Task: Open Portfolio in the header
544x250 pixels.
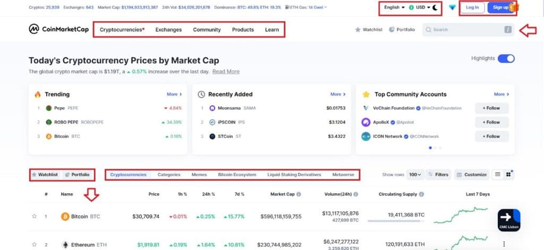Action: [x=402, y=30]
